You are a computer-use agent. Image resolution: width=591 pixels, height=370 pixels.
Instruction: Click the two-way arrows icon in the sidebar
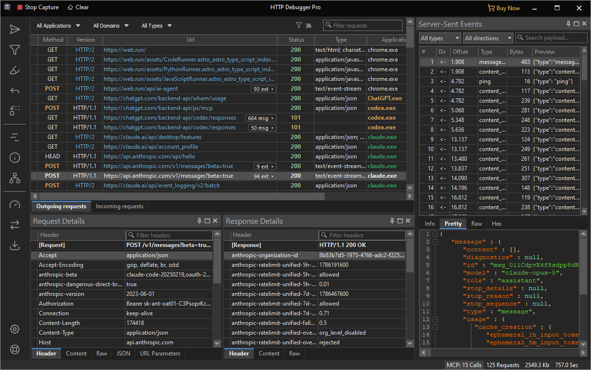[15, 225]
